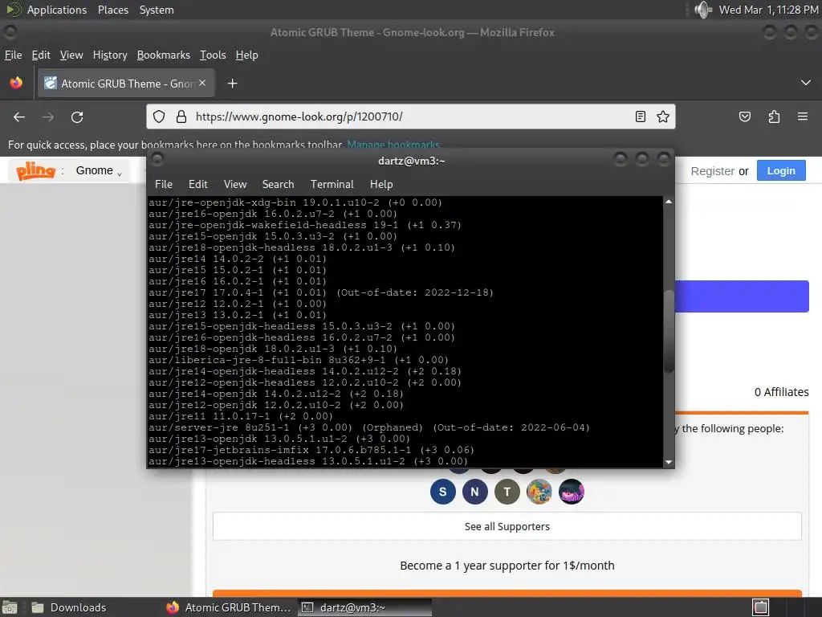
Task: Click supporter avatar S
Action: click(443, 492)
